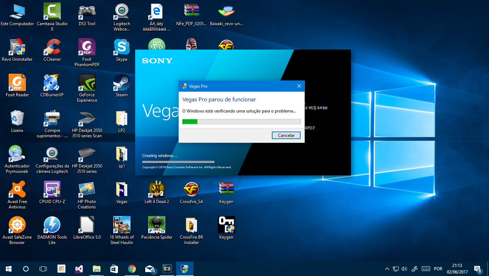Click the Creating windows splash progress bar
The width and height of the screenshot is (489, 276).
178,162
